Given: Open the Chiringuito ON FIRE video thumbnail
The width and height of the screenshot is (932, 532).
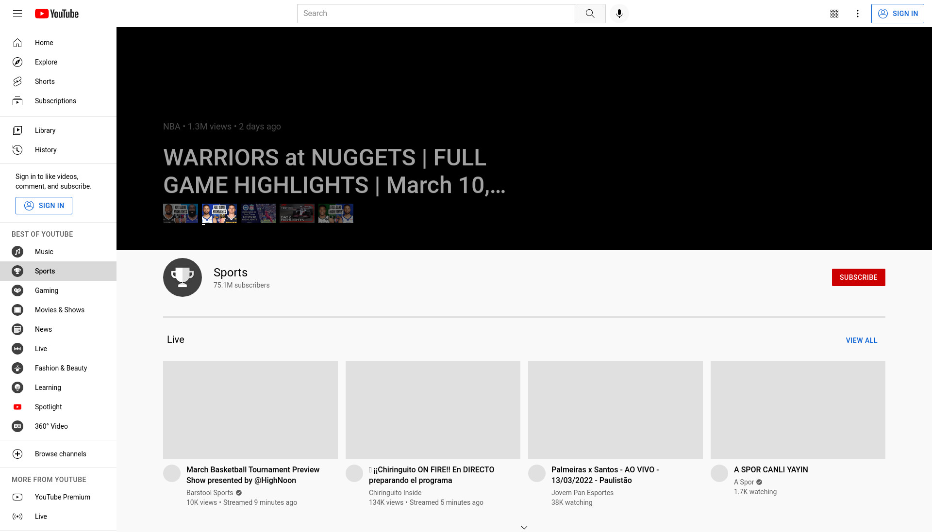Looking at the screenshot, I should coord(433,410).
